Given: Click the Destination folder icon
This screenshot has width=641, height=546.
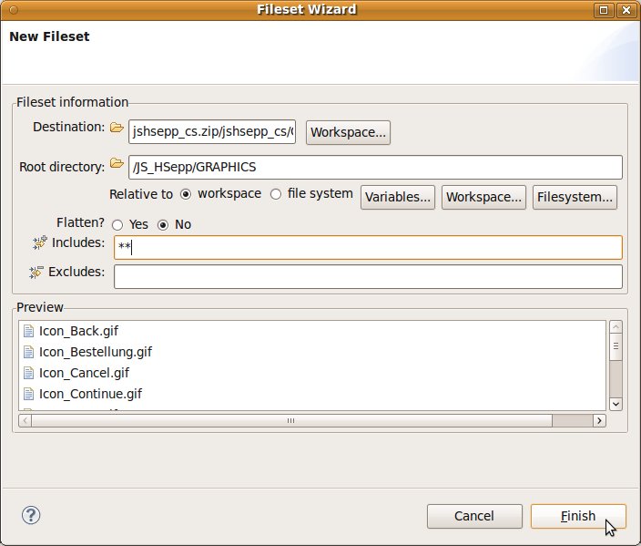Looking at the screenshot, I should pyautogui.click(x=117, y=129).
